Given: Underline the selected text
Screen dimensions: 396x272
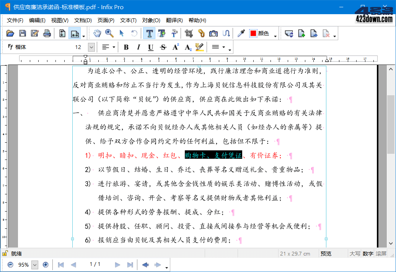Looking at the screenshot, I should pos(150,47).
